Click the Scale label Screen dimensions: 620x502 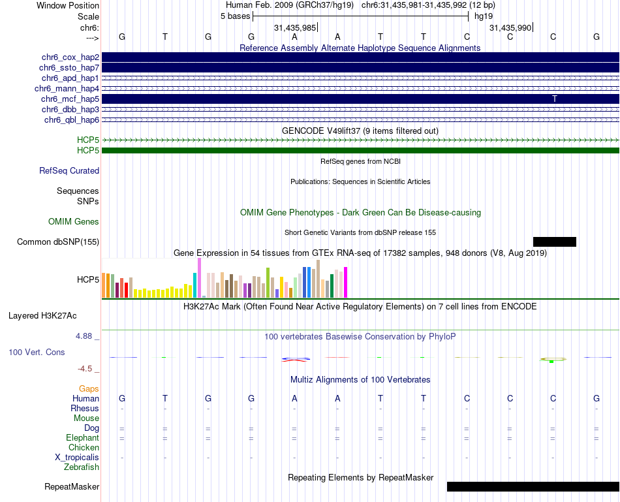point(88,16)
